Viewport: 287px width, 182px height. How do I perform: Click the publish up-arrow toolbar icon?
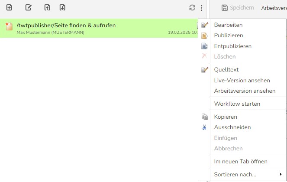tap(47, 7)
